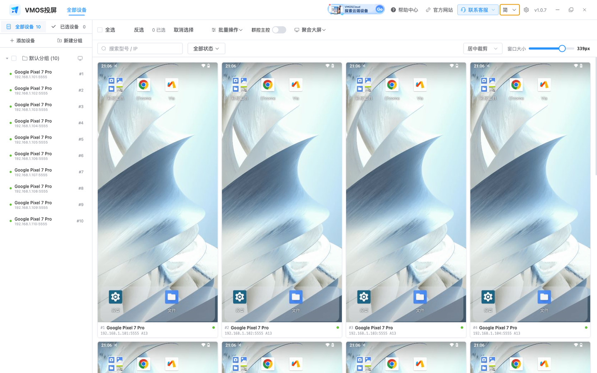
Task: Open the 系统工具 folder on device #2
Action: (x=240, y=85)
